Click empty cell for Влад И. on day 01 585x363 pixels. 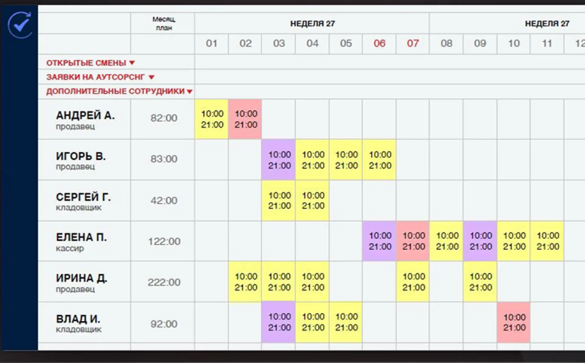(212, 323)
